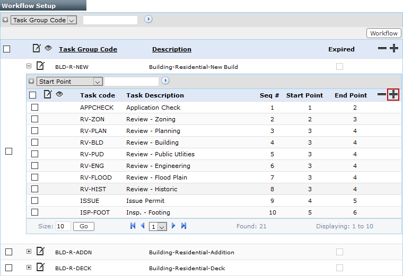Run search next to Start Point filter
The width and height of the screenshot is (403, 276).
[x=165, y=81]
